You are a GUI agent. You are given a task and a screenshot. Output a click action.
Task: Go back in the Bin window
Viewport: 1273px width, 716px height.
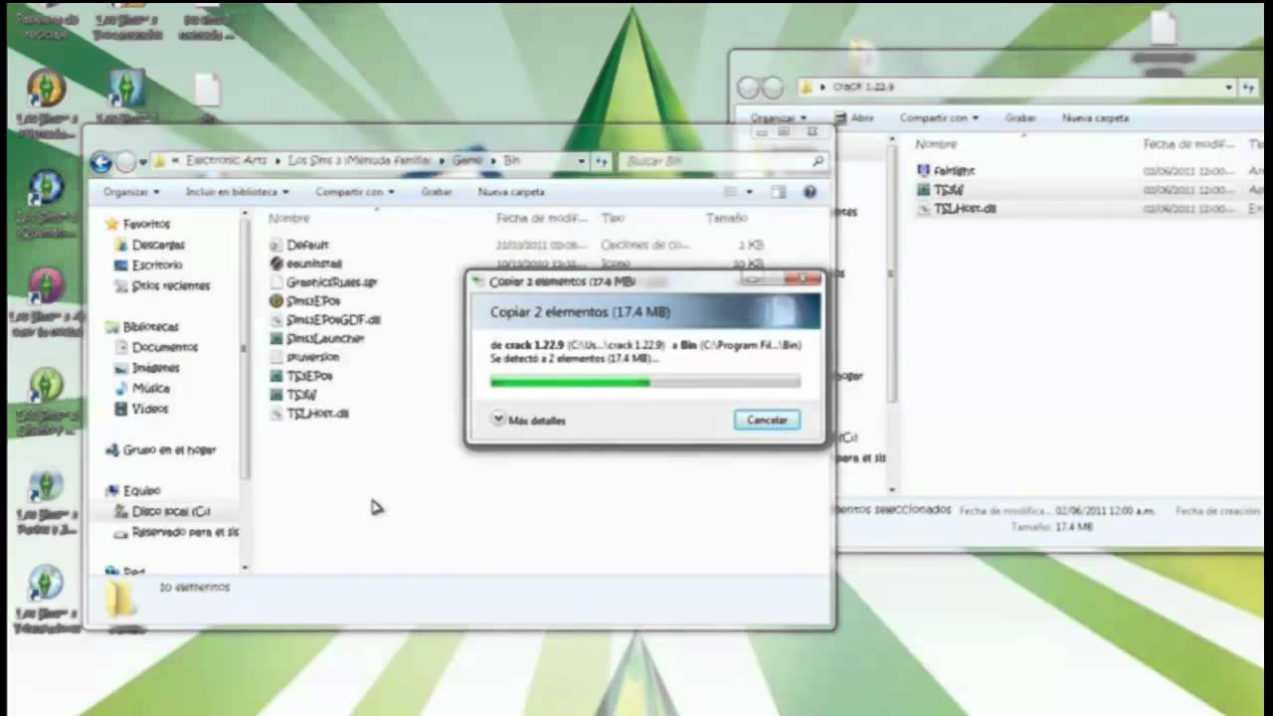pos(100,161)
